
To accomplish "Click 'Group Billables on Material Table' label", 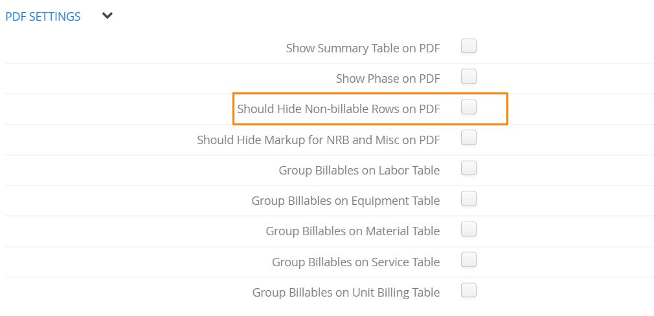I will click(353, 231).
